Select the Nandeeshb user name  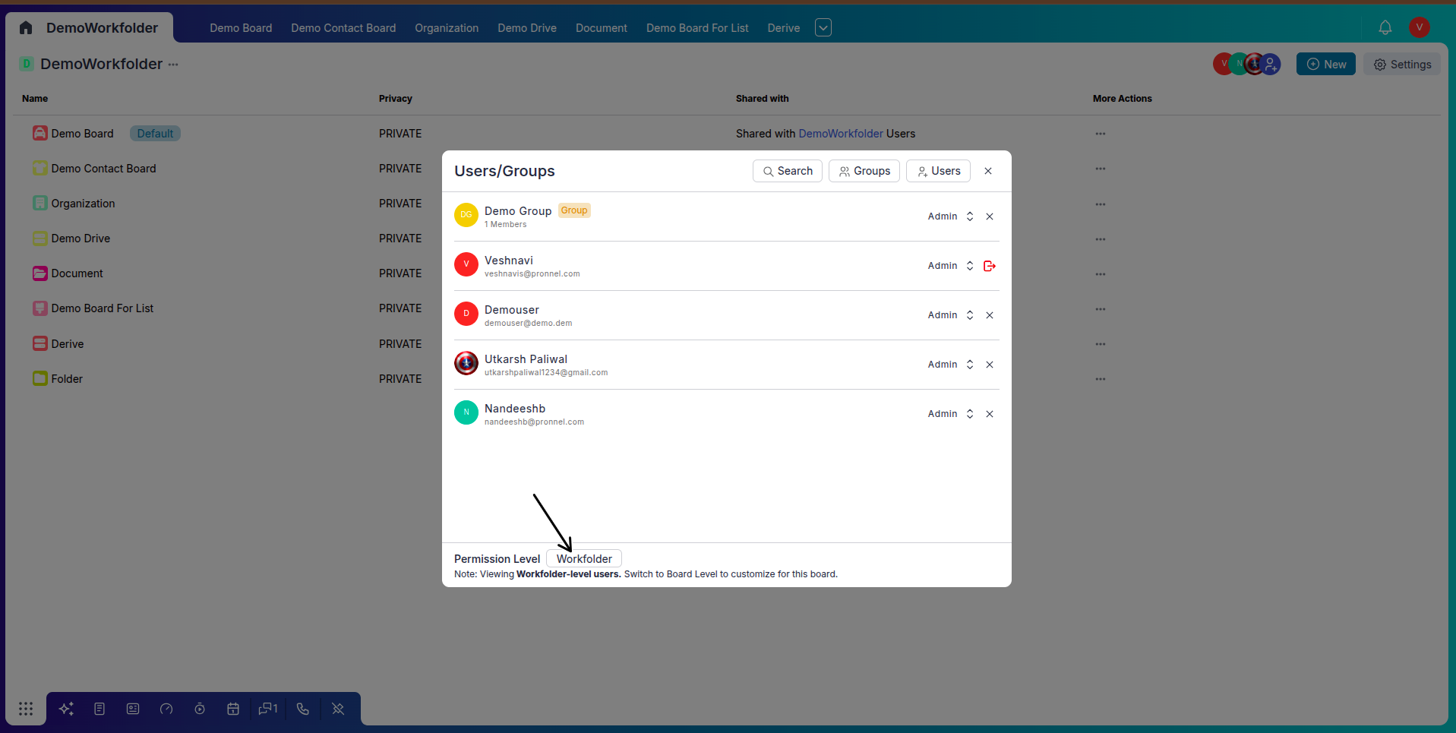click(515, 409)
